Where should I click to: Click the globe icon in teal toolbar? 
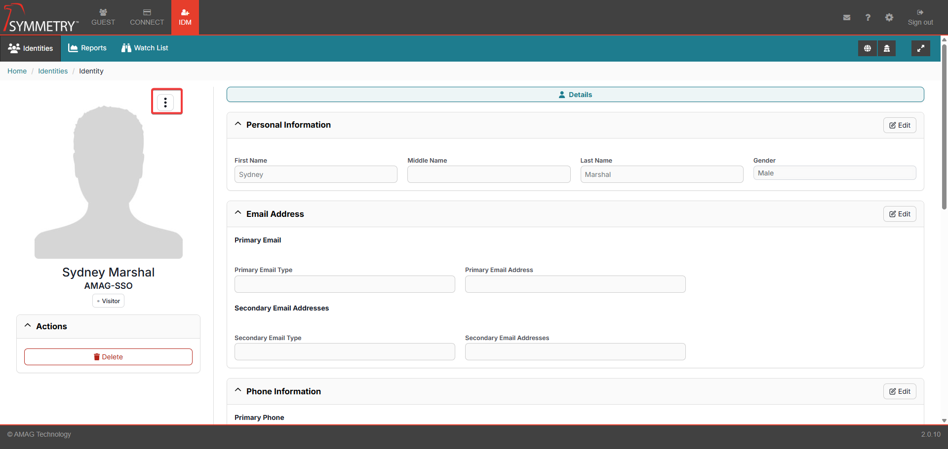coord(867,48)
